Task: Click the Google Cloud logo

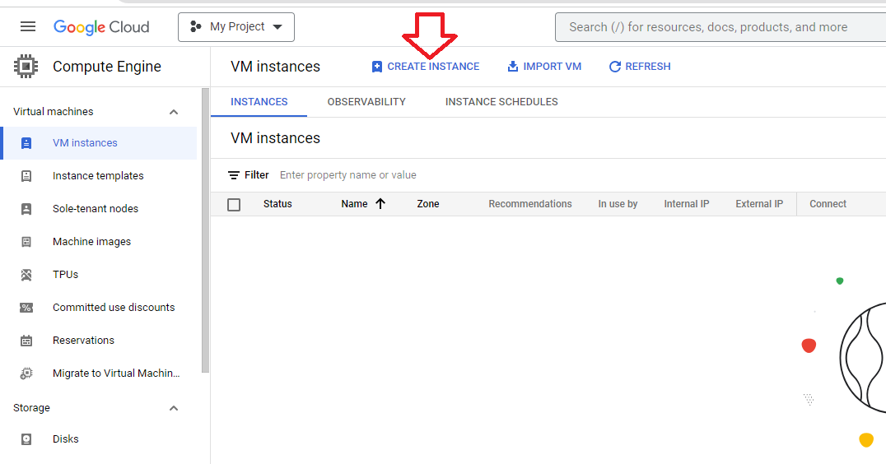Action: tap(101, 27)
